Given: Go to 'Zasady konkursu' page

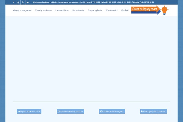Looking at the screenshot, I should [43, 10].
